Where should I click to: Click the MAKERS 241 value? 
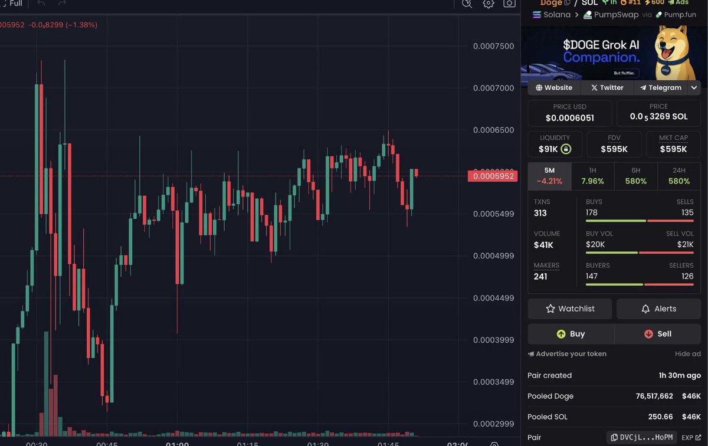pyautogui.click(x=540, y=277)
